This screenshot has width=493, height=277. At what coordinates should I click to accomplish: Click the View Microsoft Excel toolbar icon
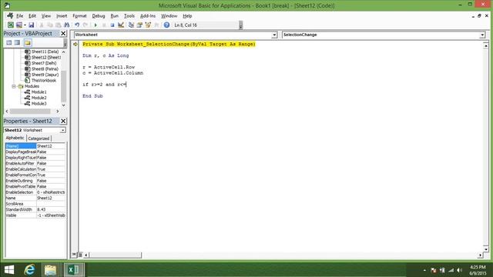(11, 25)
